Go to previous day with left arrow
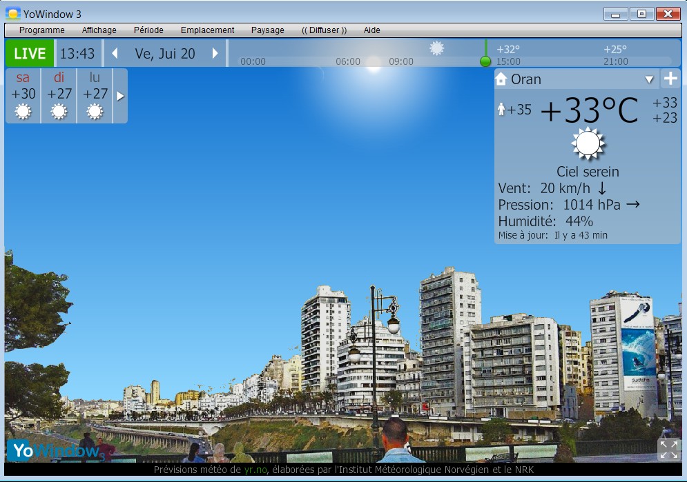 (x=115, y=54)
